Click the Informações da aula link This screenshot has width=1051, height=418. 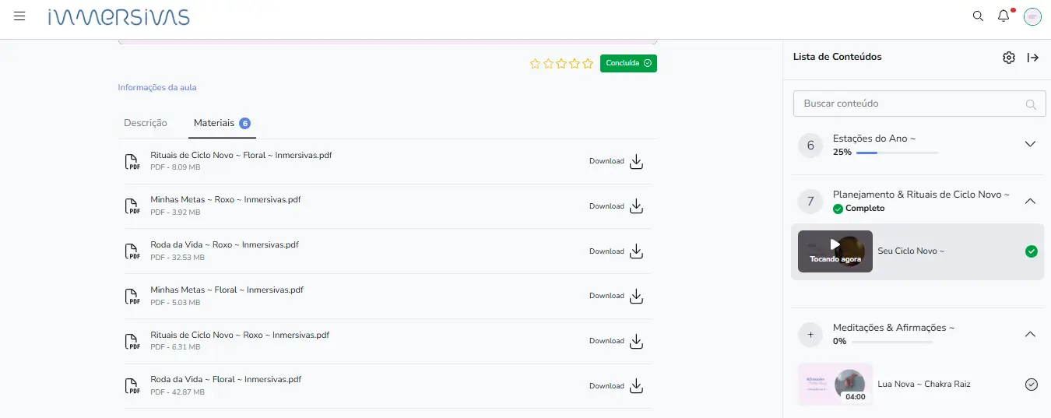(x=156, y=88)
